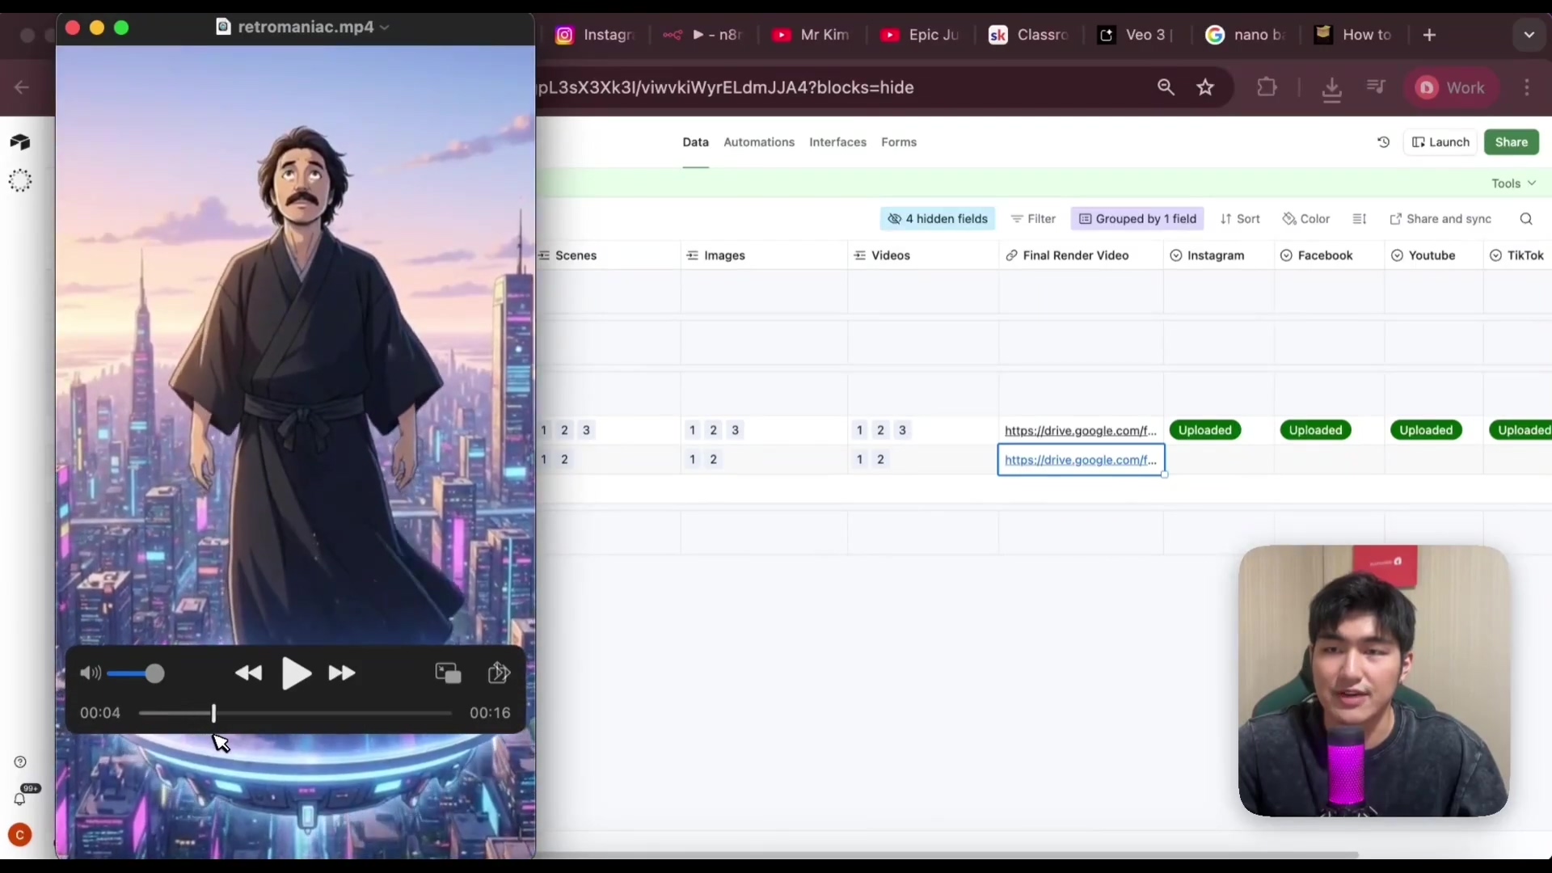Click the rewind button in the video player

pyautogui.click(x=248, y=673)
